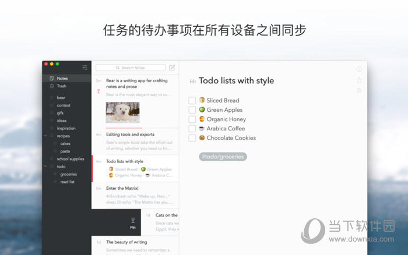Click the #todo/groceries tag pill
This screenshot has height=255, width=408.
coord(223,157)
